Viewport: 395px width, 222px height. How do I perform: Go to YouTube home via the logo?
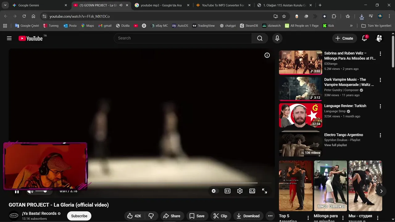30,38
